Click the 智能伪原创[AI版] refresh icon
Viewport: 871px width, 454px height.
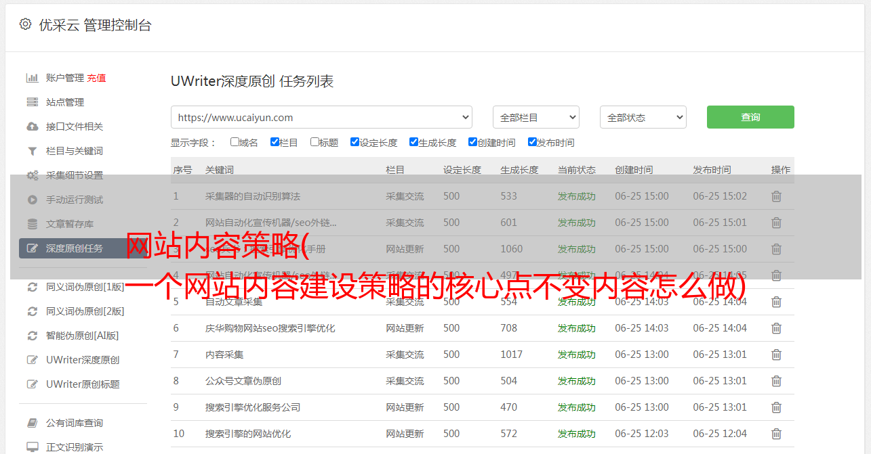(x=32, y=336)
